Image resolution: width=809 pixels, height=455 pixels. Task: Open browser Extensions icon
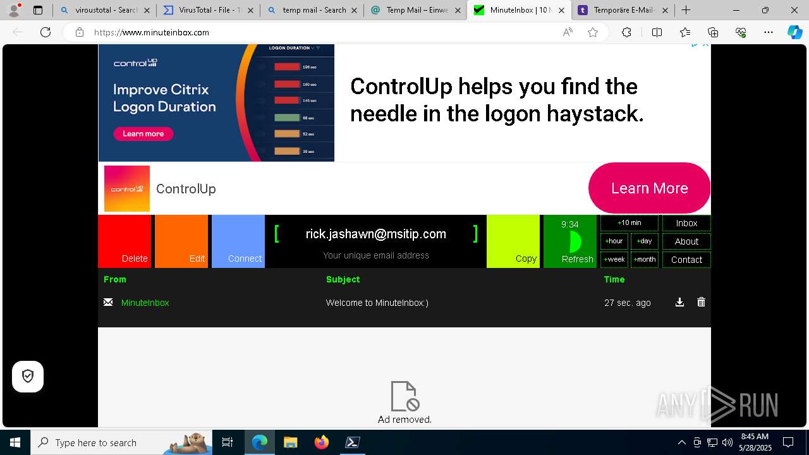click(x=626, y=32)
